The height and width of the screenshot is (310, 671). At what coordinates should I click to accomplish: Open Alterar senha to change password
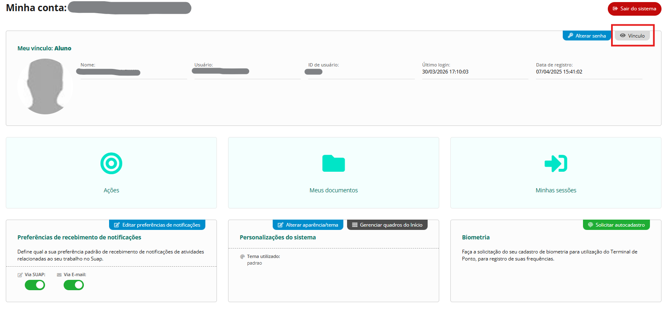(x=587, y=36)
